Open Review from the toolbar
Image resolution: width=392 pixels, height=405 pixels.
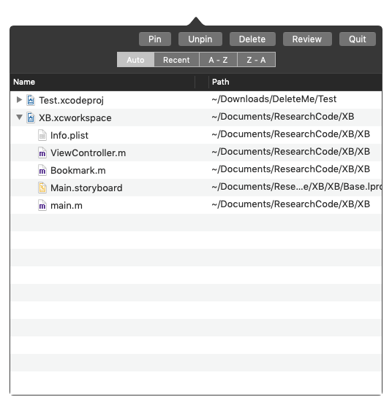tap(307, 39)
